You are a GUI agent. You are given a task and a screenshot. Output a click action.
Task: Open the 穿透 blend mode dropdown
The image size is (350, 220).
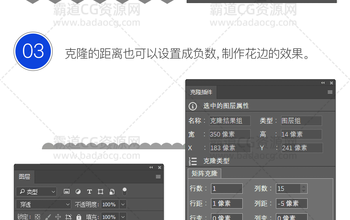(43, 204)
